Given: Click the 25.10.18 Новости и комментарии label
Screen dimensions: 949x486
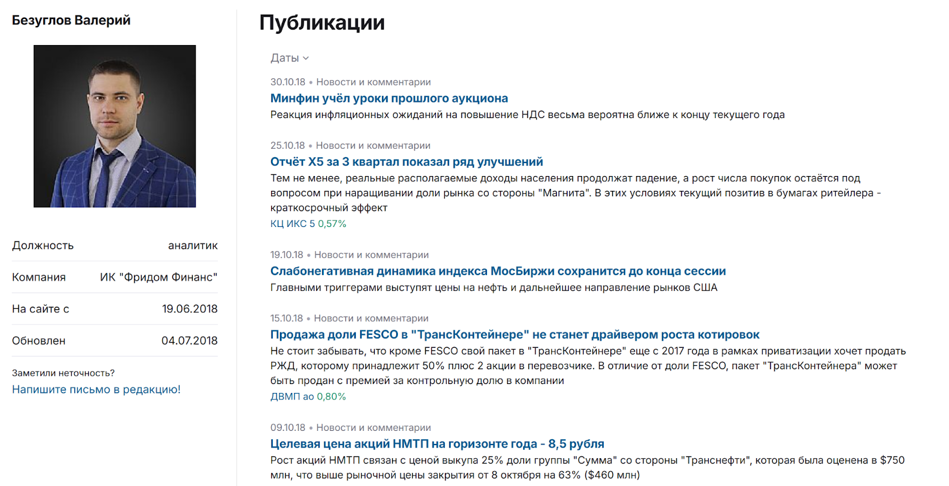Looking at the screenshot, I should tap(351, 146).
